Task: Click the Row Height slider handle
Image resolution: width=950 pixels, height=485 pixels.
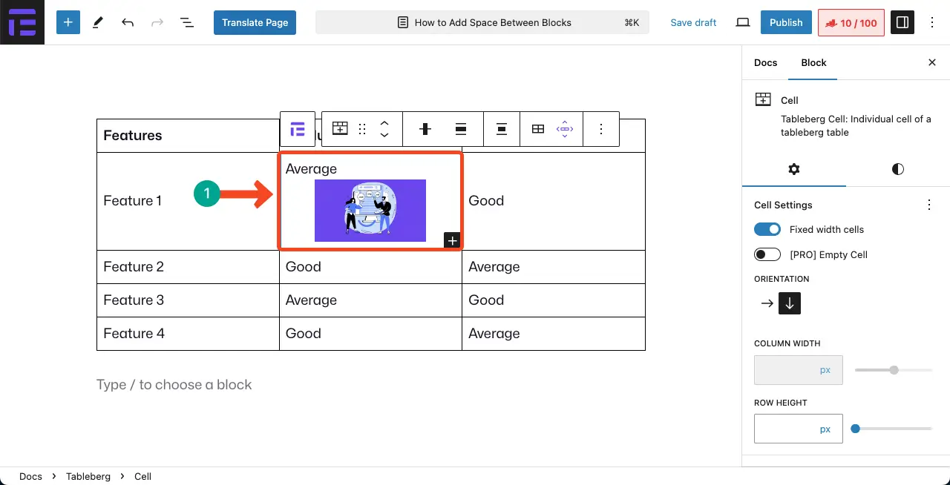Action: coord(856,429)
